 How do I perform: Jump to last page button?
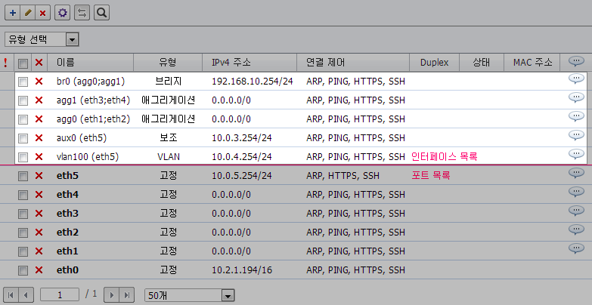pyautogui.click(x=127, y=294)
